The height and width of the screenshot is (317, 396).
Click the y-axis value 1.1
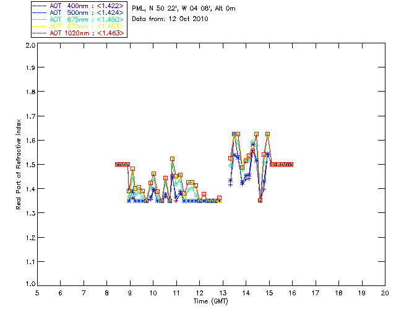click(30, 262)
